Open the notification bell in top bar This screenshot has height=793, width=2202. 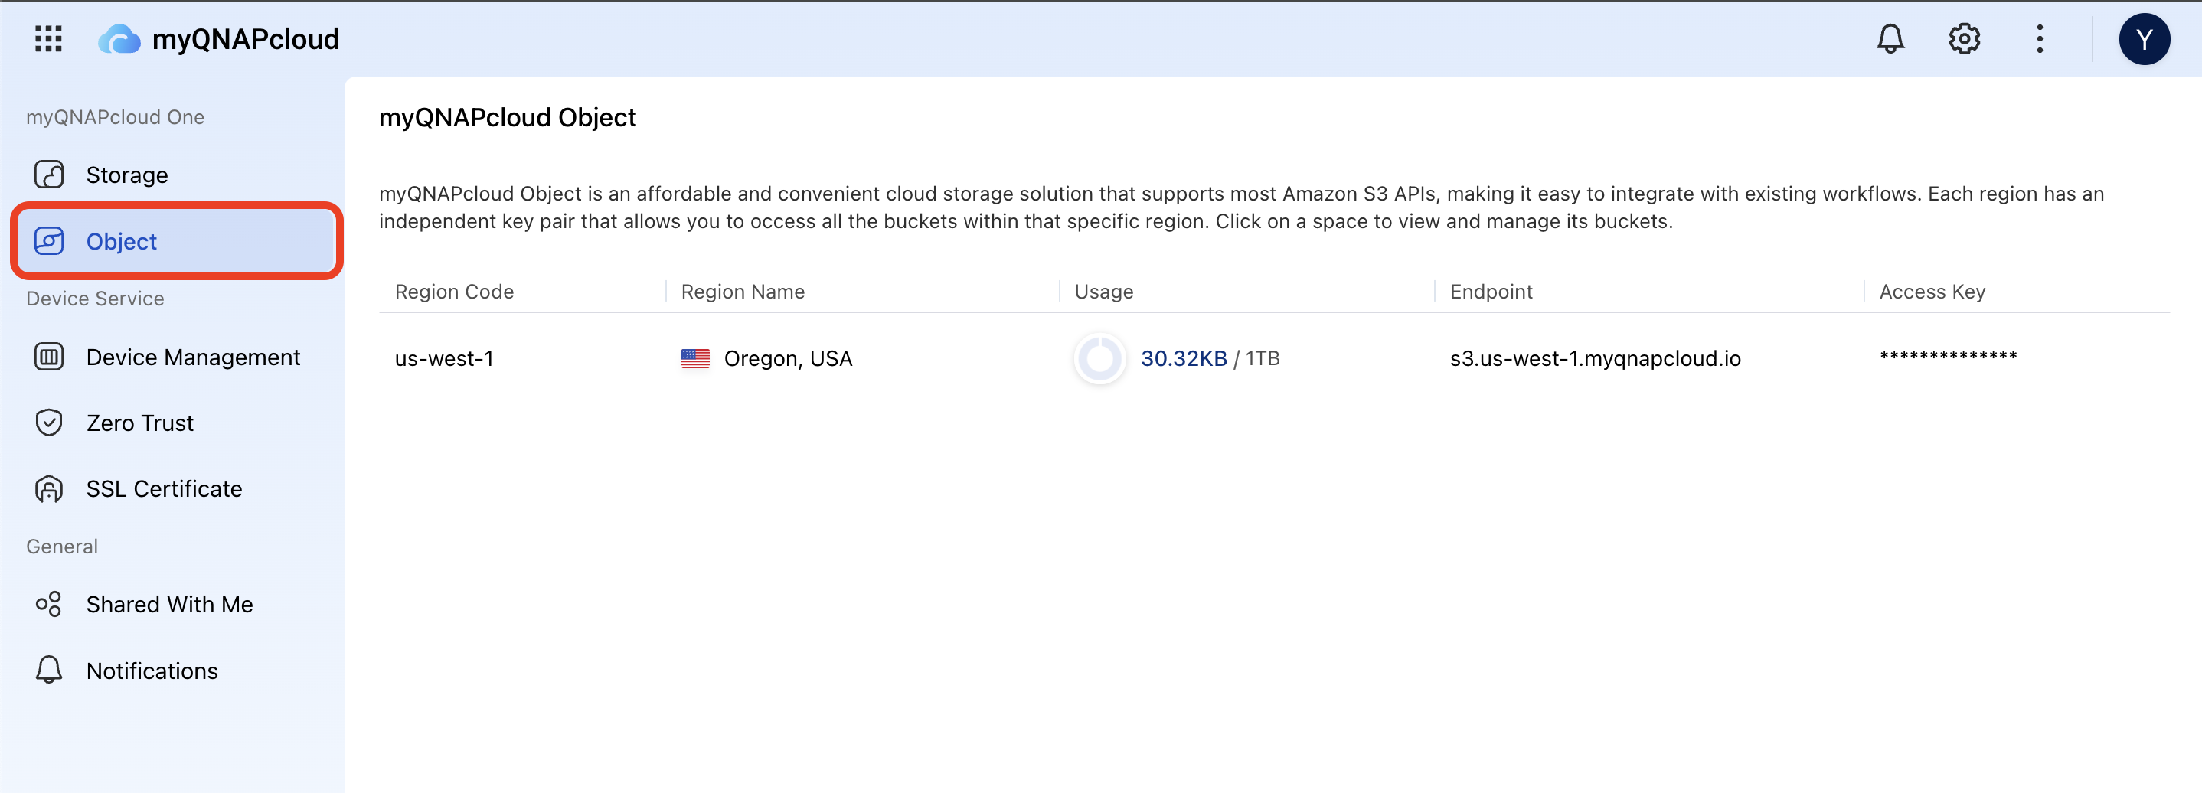click(x=1889, y=38)
